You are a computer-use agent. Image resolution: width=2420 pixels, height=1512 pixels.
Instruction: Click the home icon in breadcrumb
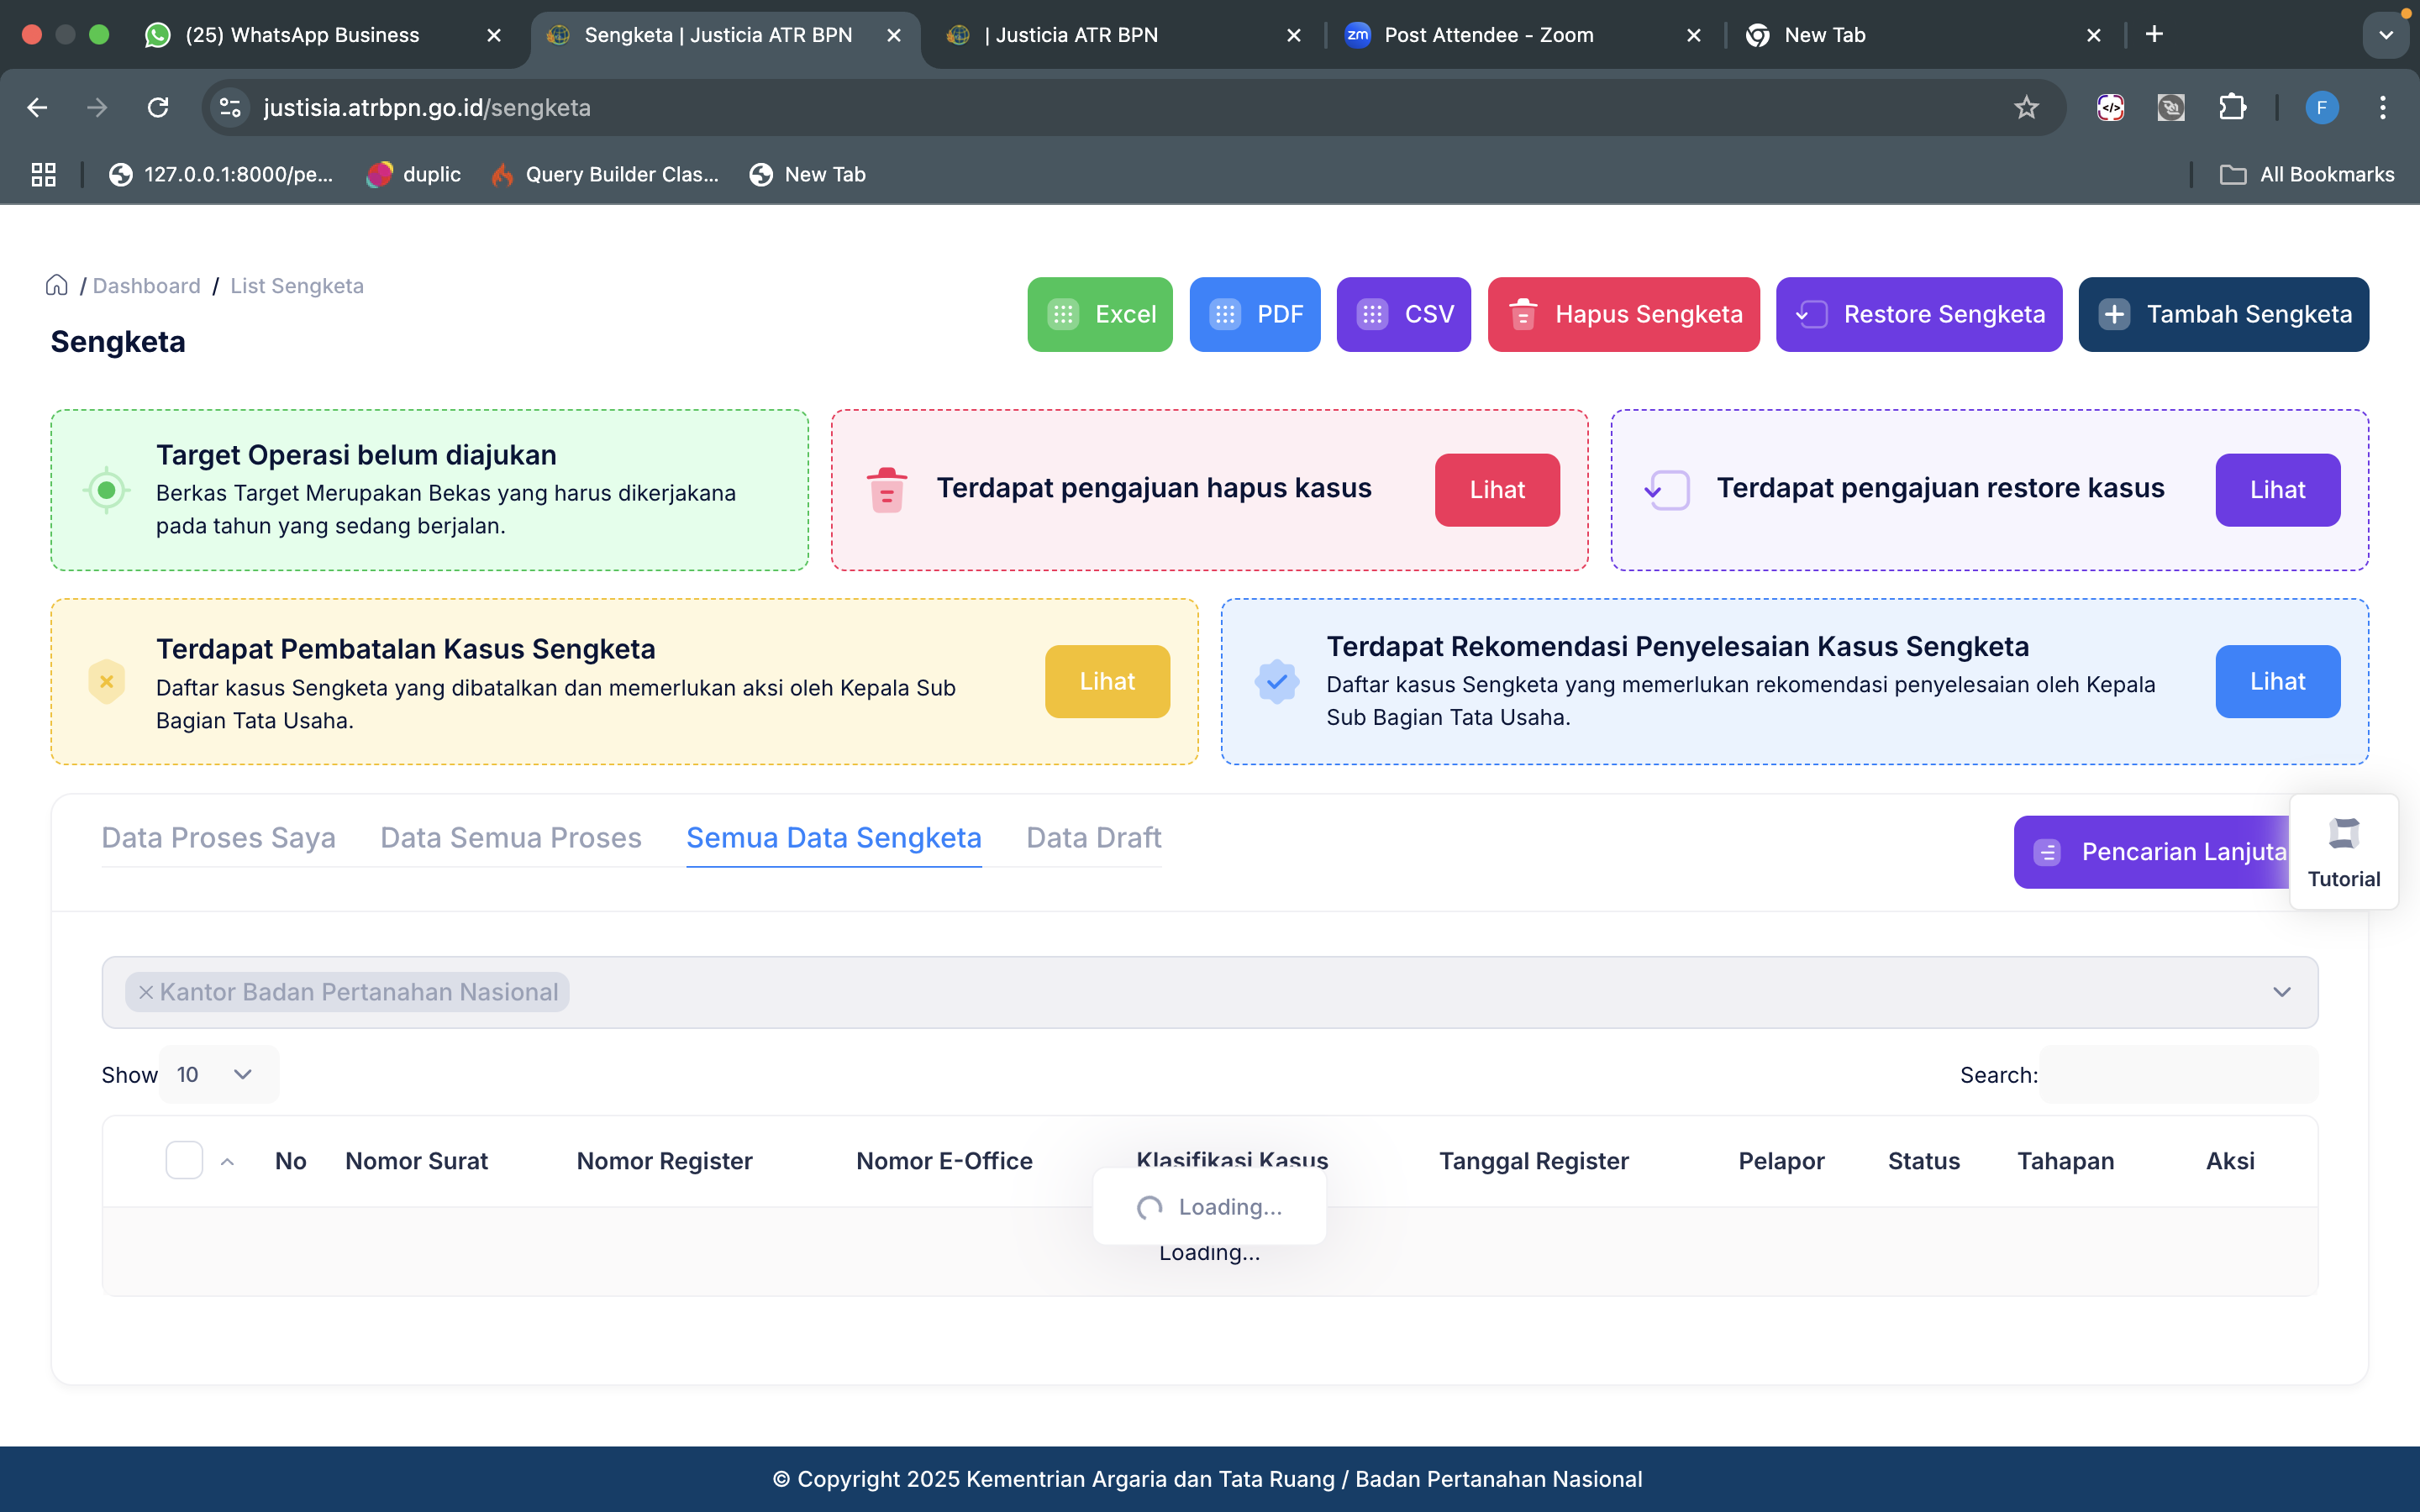57,286
